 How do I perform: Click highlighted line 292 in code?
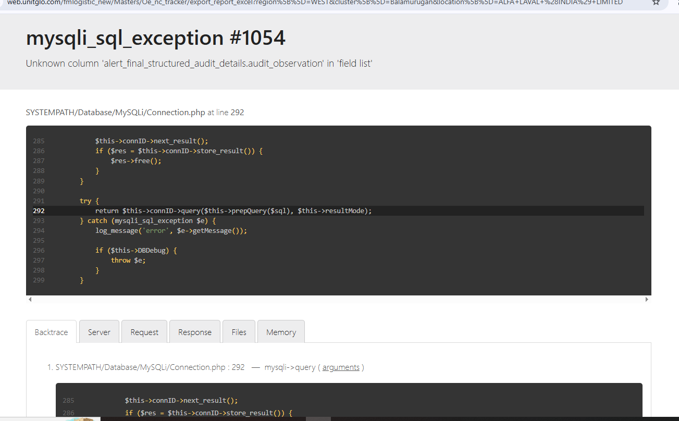point(233,211)
